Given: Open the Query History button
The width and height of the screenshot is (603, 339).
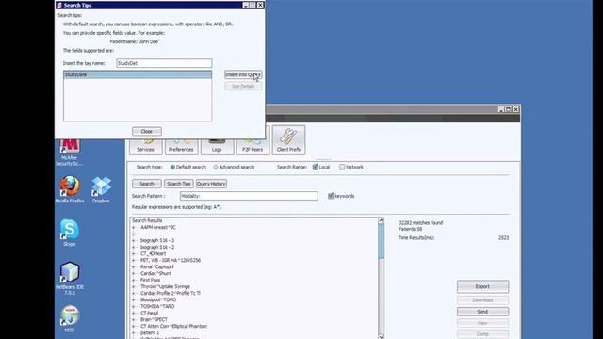Looking at the screenshot, I should tap(211, 184).
